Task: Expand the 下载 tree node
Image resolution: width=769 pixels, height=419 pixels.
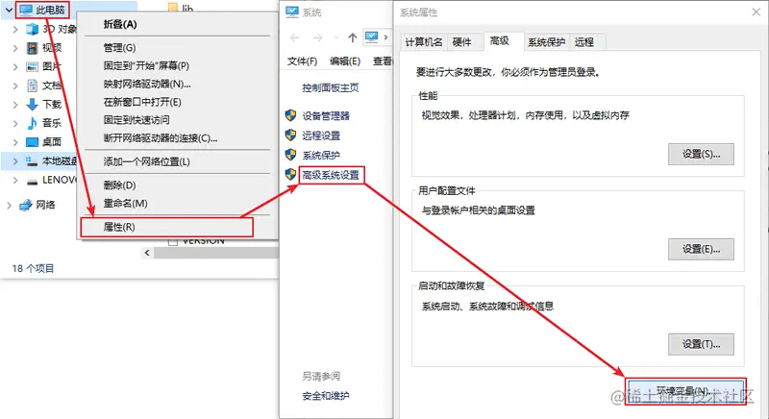Action: click(x=15, y=105)
